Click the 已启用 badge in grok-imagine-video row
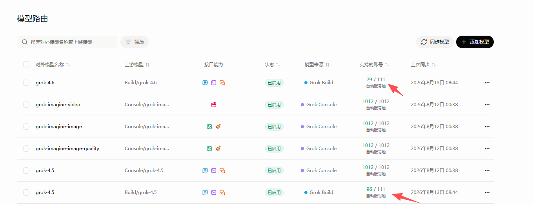This screenshot has height=205, width=533. coord(274,105)
